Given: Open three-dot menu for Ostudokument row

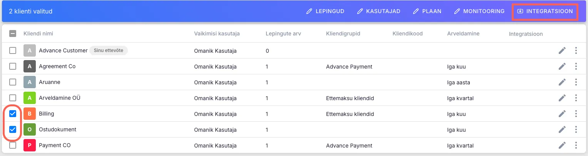Looking at the screenshot, I should (x=576, y=129).
